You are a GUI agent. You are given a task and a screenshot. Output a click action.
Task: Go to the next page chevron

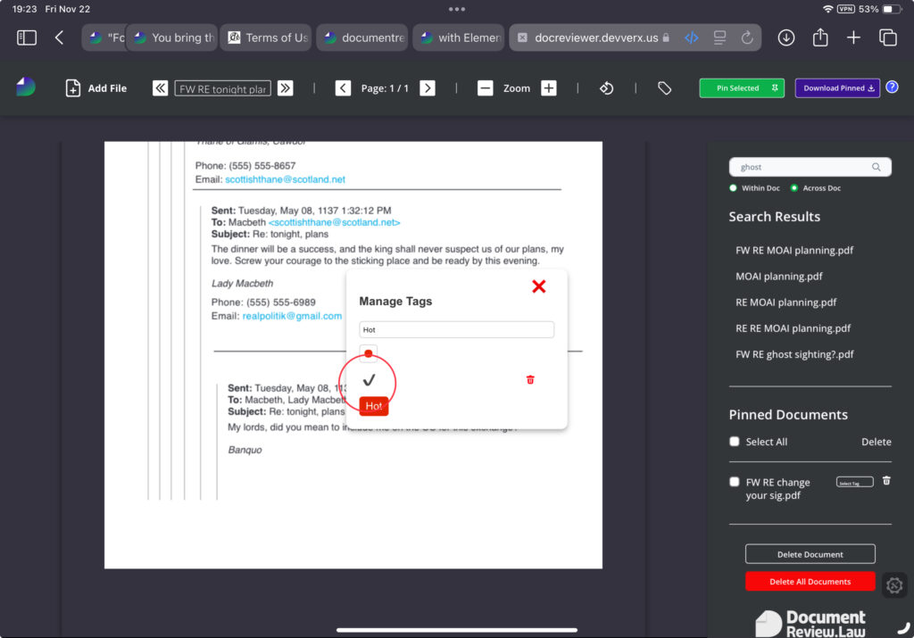click(428, 88)
